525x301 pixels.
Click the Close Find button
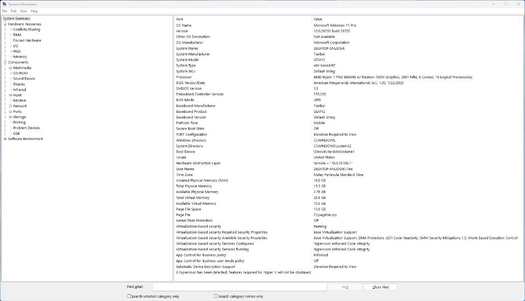tap(380, 287)
